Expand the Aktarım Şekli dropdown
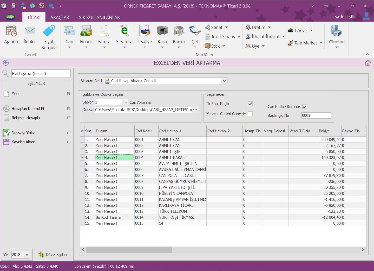The height and width of the screenshot is (271, 374). coord(224,81)
